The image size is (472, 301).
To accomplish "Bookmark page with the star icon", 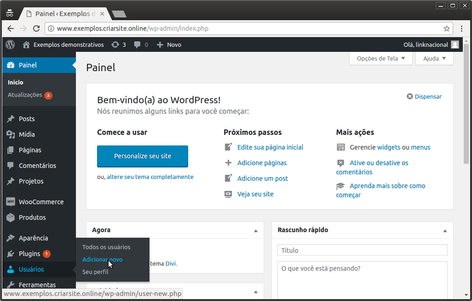I will tap(446, 28).
